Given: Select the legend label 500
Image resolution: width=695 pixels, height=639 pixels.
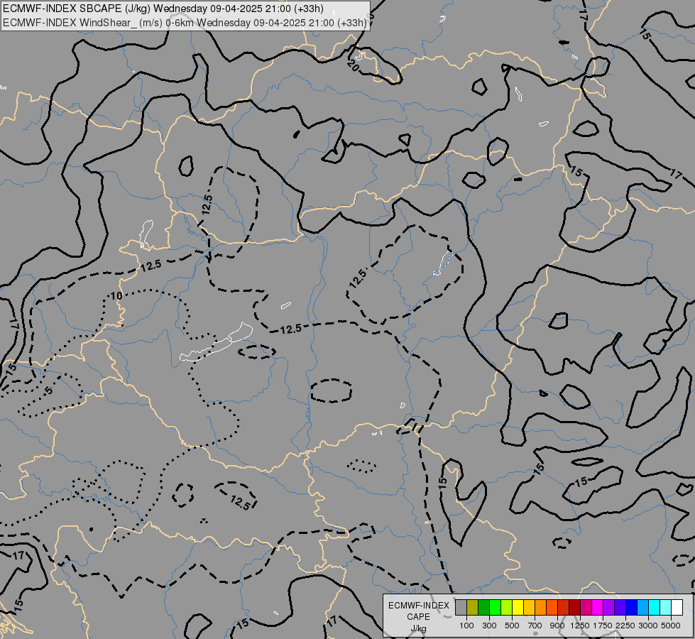Looking at the screenshot, I should click(512, 626).
